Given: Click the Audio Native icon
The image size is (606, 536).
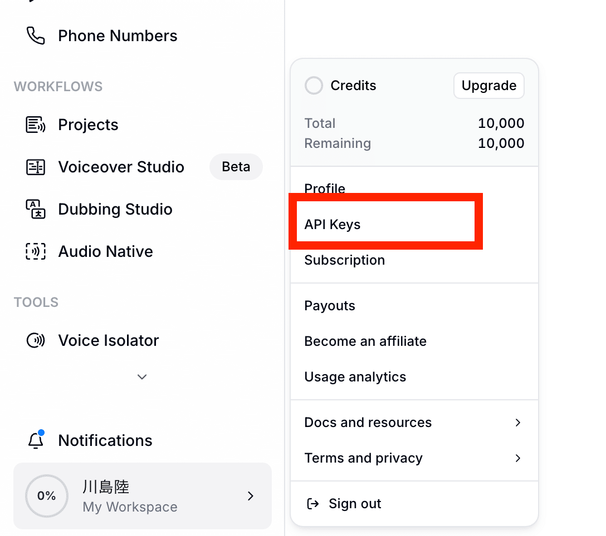Looking at the screenshot, I should (x=36, y=252).
